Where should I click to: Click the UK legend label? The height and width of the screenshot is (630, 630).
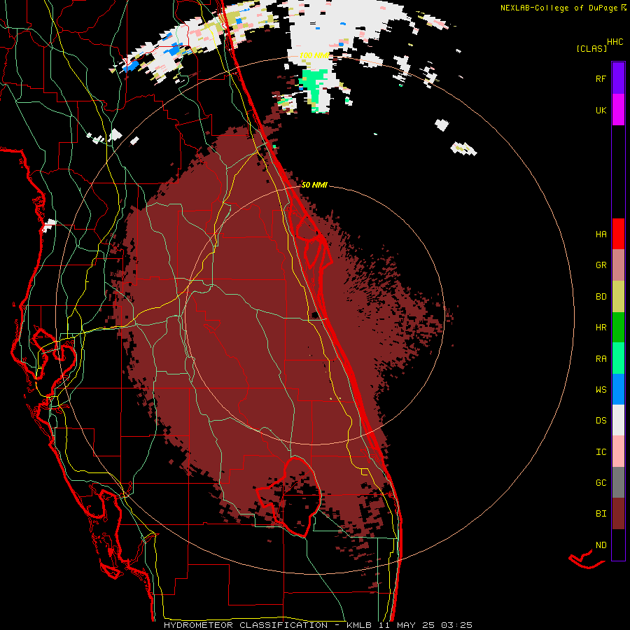[x=601, y=110]
